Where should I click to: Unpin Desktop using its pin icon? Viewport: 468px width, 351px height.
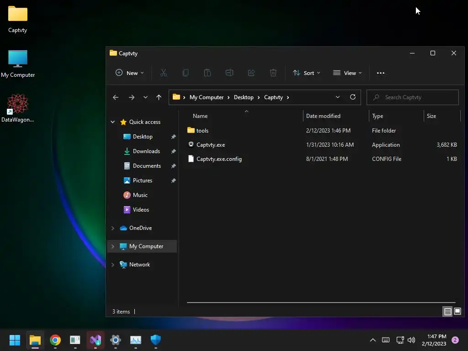(173, 137)
